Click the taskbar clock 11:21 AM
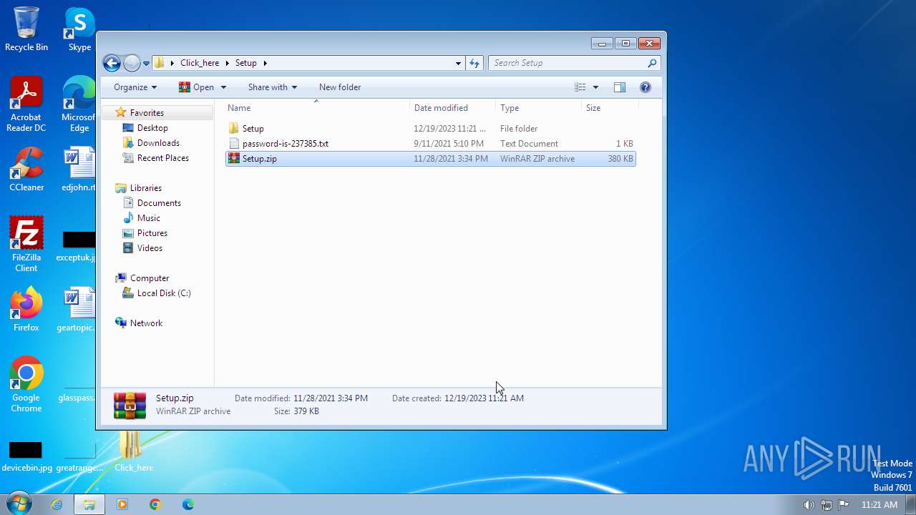The width and height of the screenshot is (916, 515). pyautogui.click(x=880, y=505)
